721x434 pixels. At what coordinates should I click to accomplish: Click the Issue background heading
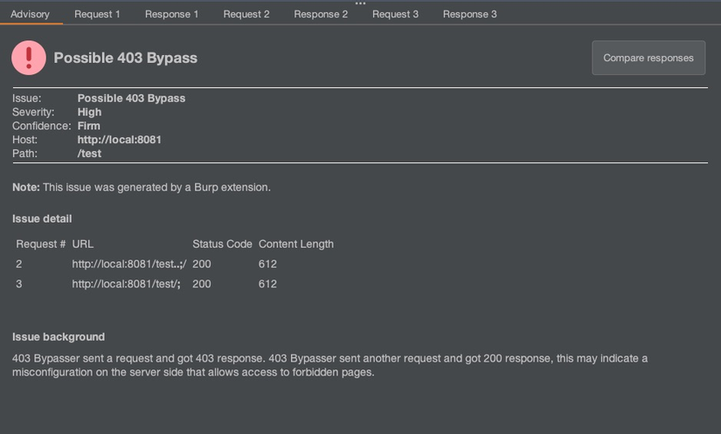pos(59,336)
